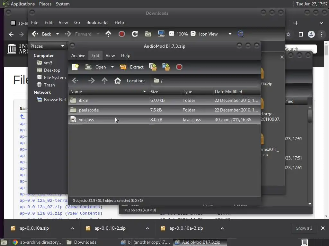The width and height of the screenshot is (329, 246).
Task: Open the Places sidebar selector dropdown
Action: click(47, 46)
